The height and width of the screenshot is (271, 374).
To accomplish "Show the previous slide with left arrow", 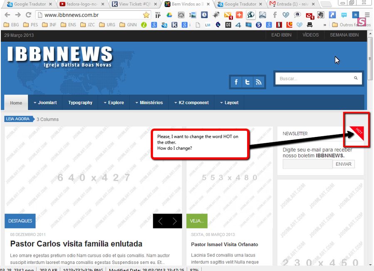I will click(160, 221).
